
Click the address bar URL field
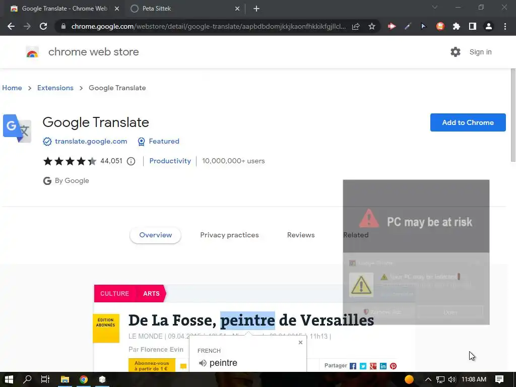tap(208, 26)
